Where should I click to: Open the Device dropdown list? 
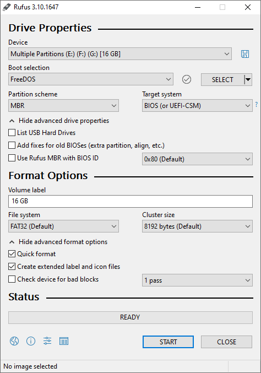pos(120,54)
